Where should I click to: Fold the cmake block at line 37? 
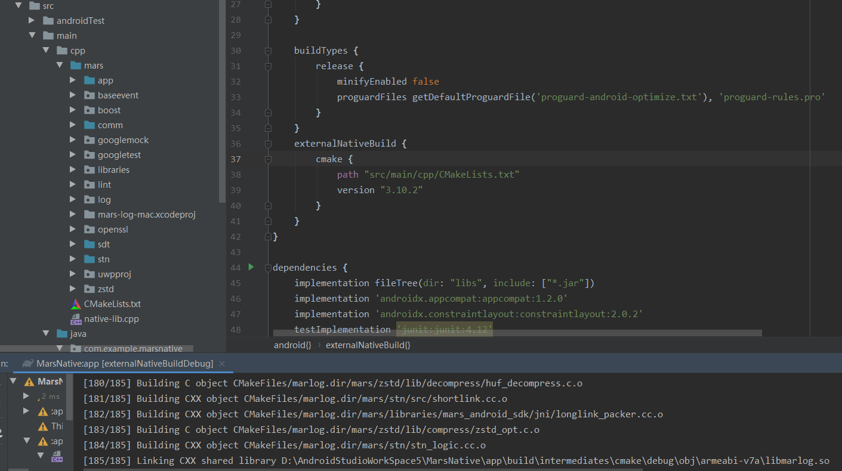(x=268, y=159)
